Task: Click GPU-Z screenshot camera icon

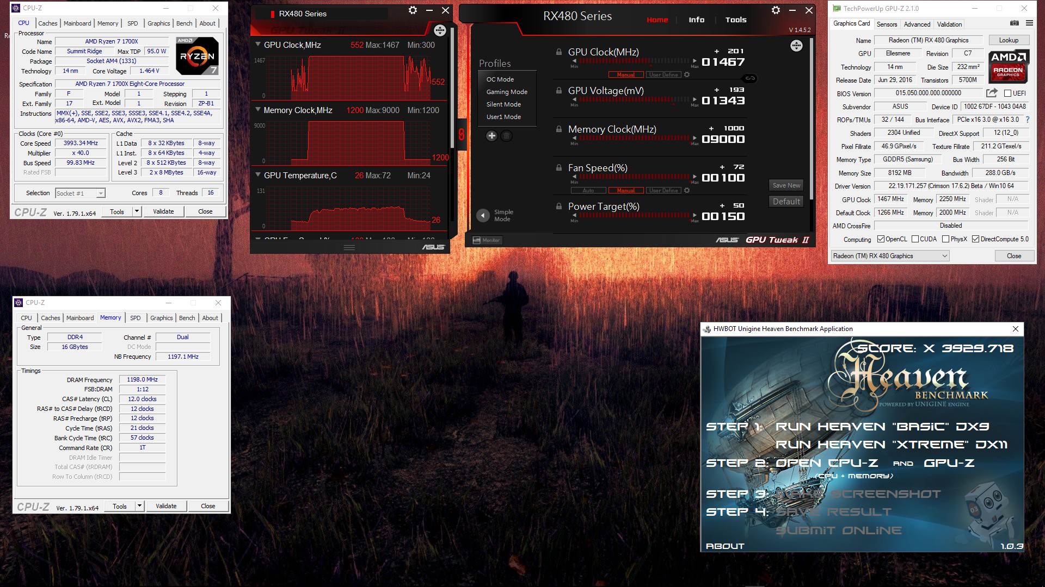Action: pos(1015,23)
